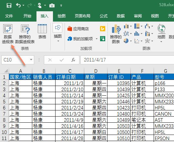
Task: Select column F header
Action: [142, 71]
